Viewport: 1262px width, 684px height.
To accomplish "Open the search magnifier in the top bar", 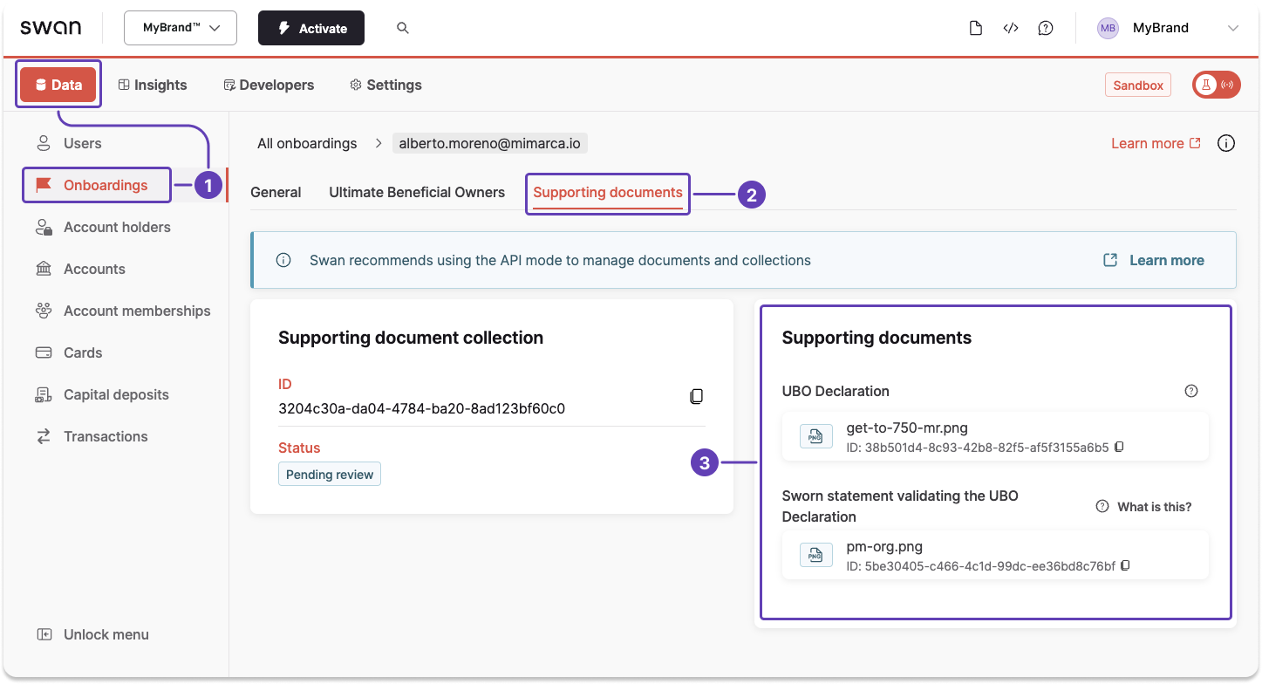I will tap(402, 27).
